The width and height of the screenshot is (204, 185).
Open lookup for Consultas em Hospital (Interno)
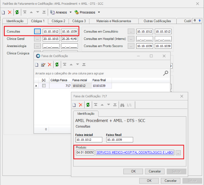pyautogui.click(x=131, y=39)
